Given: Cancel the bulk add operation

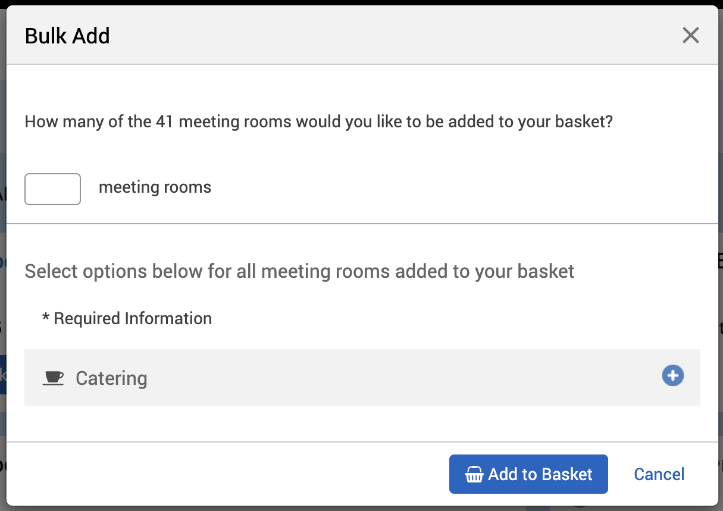Looking at the screenshot, I should point(659,474).
